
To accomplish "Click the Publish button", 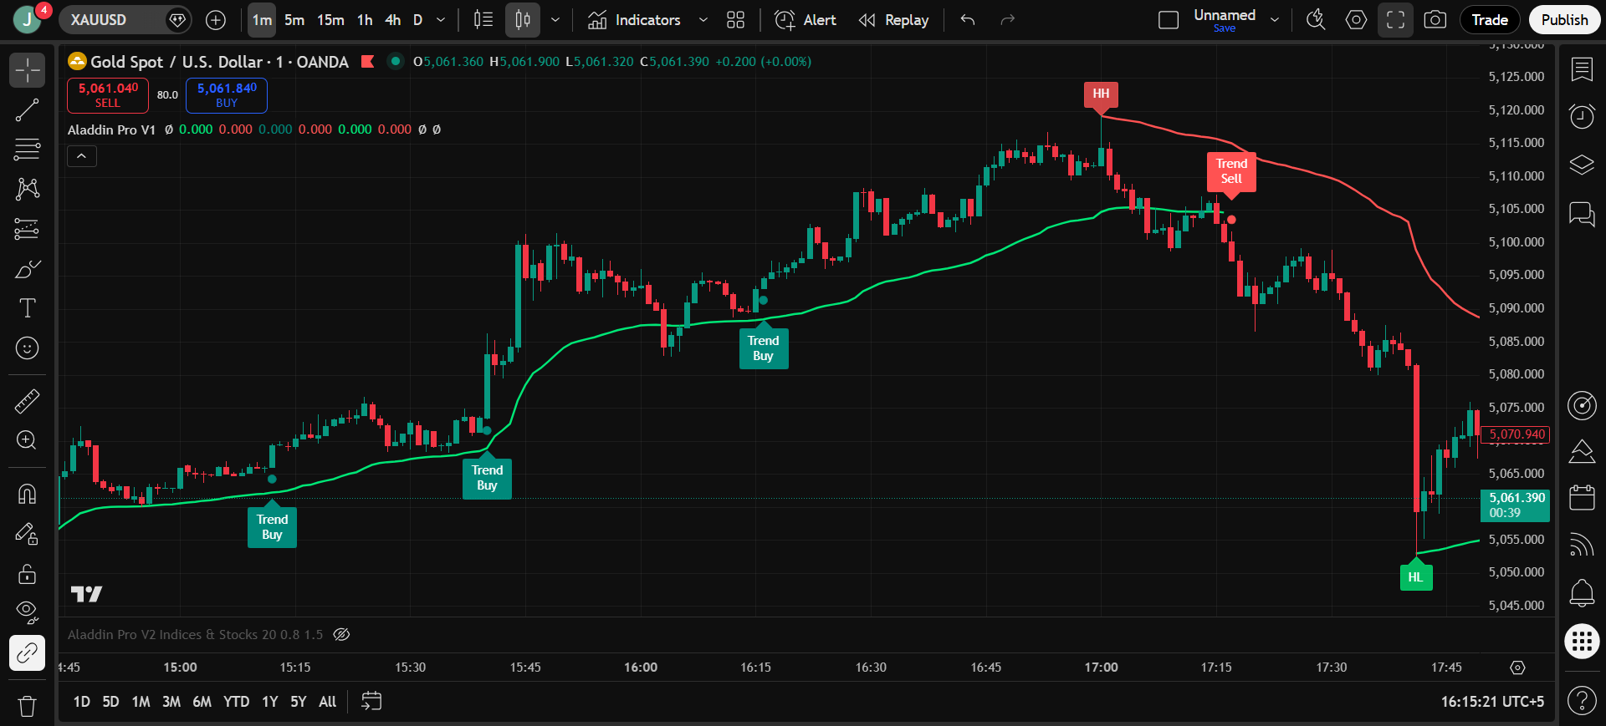I will [1564, 20].
